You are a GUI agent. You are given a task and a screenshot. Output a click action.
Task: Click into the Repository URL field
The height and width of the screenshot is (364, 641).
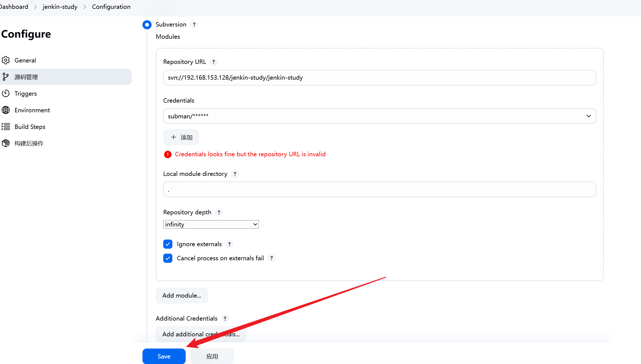pos(380,77)
